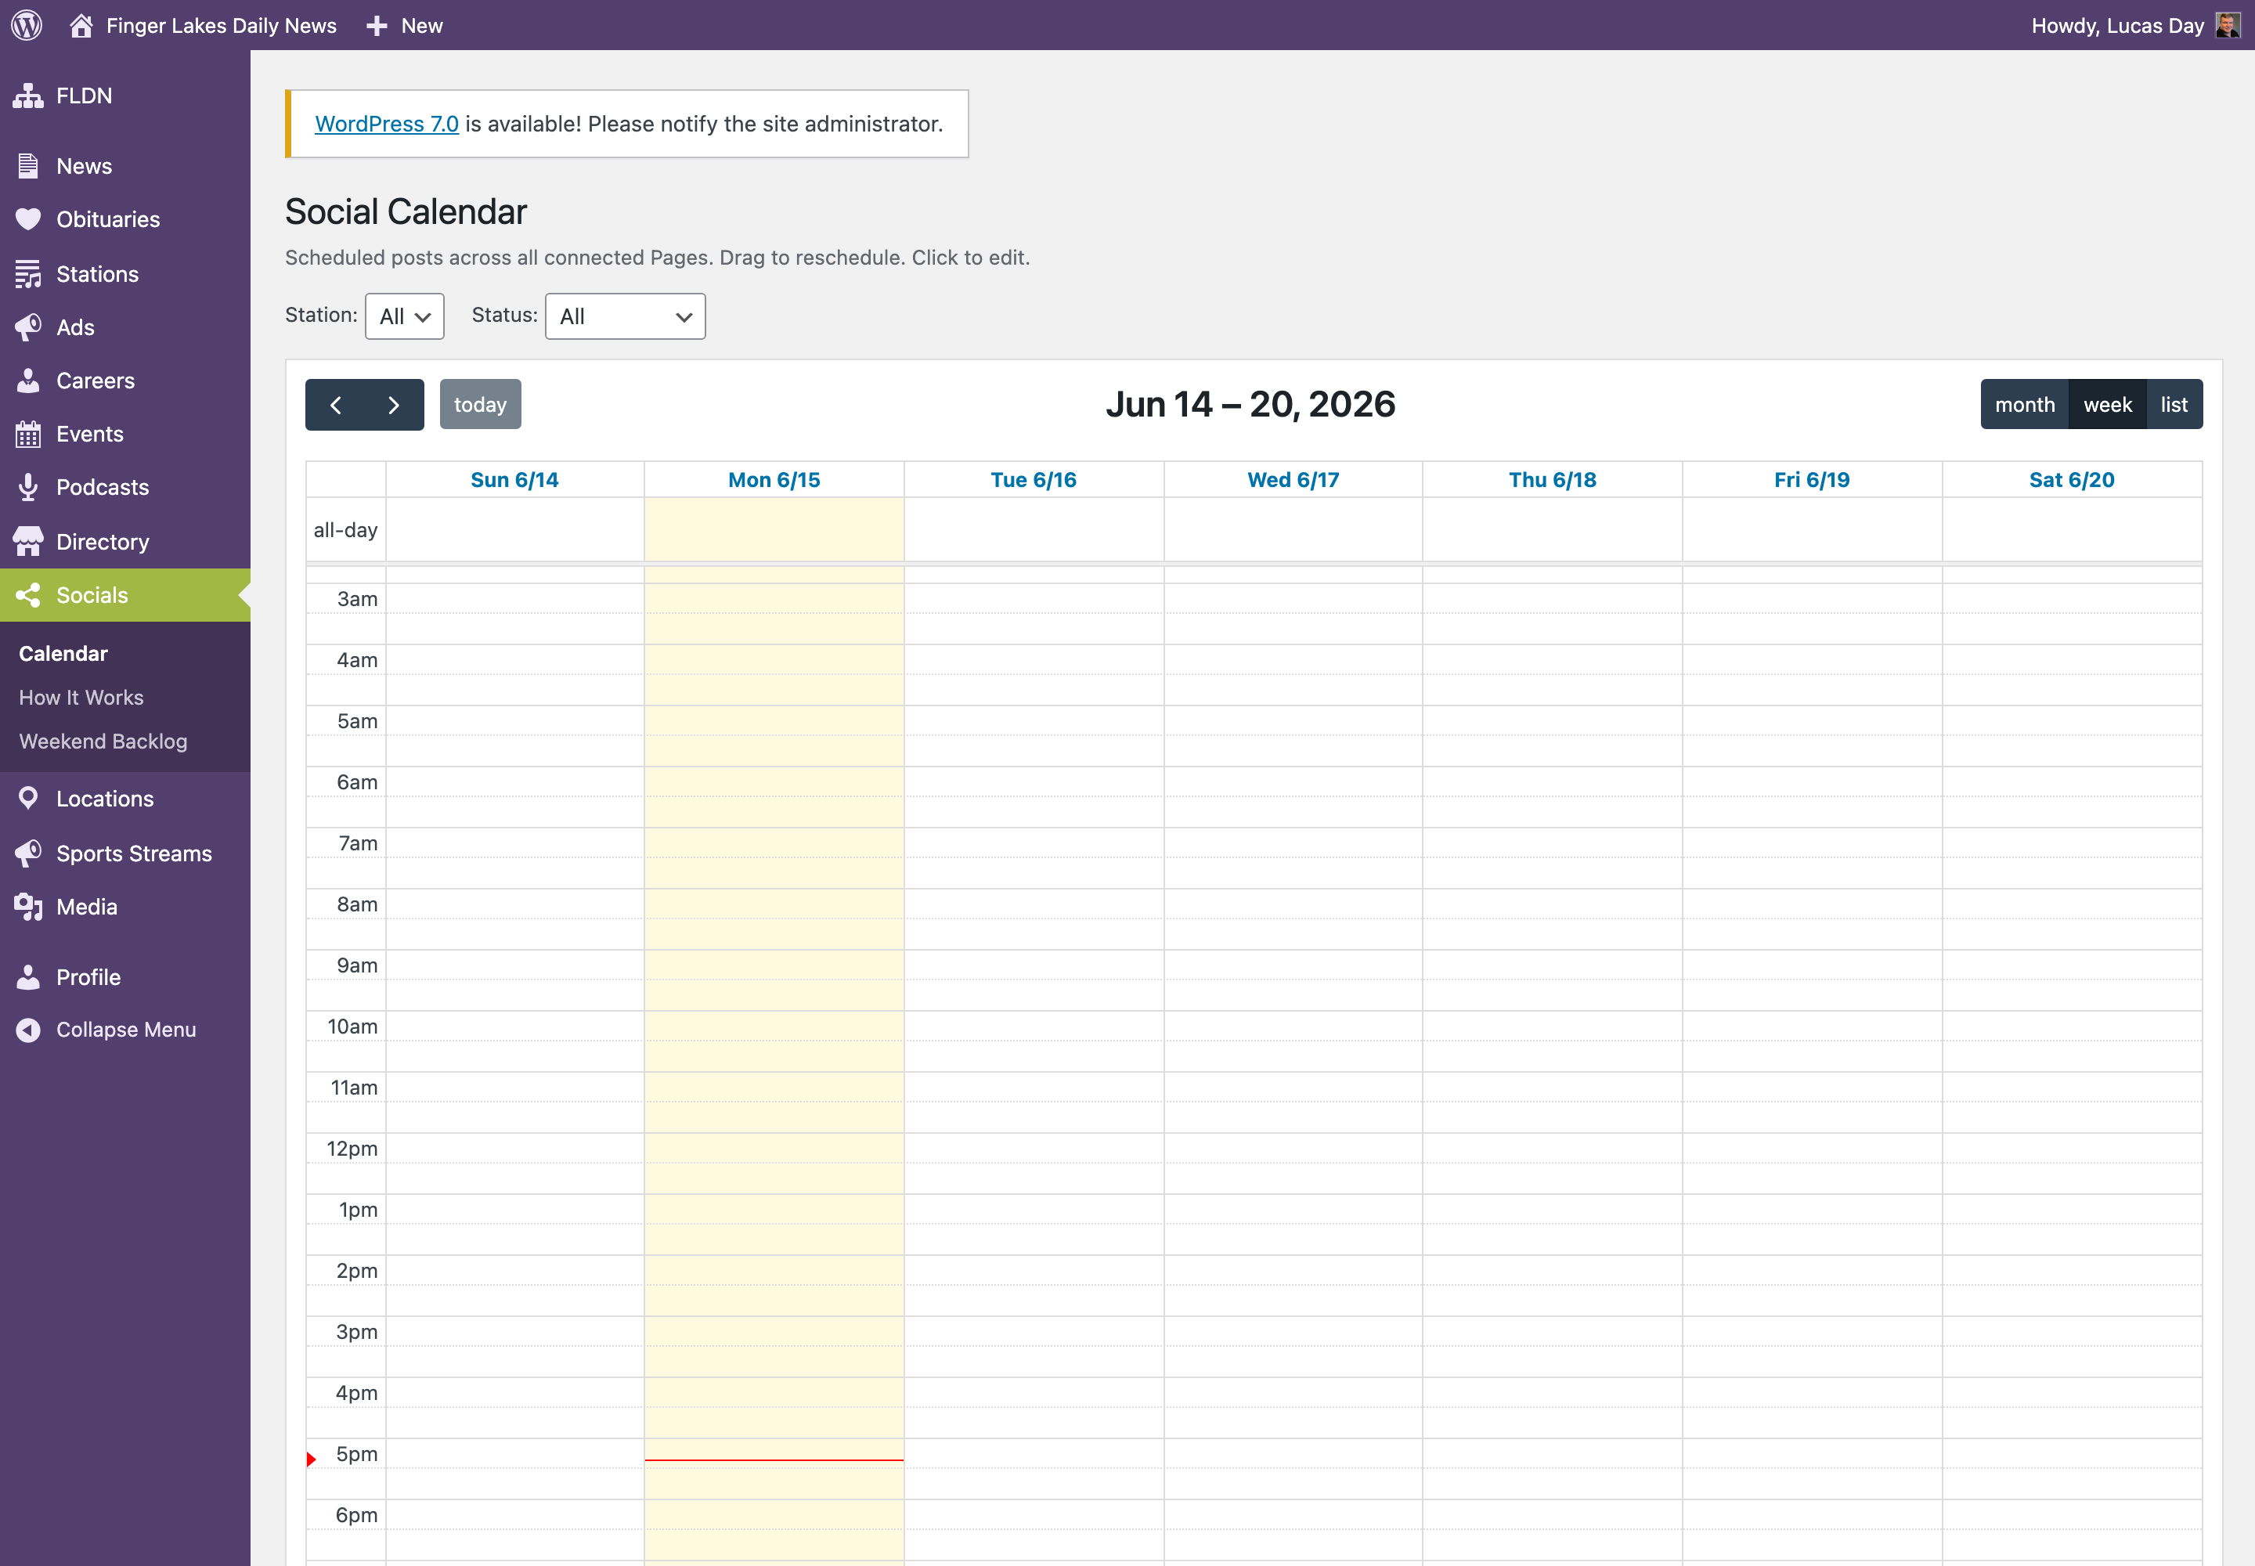The width and height of the screenshot is (2255, 1566).
Task: Click New in the admin bar
Action: (422, 26)
